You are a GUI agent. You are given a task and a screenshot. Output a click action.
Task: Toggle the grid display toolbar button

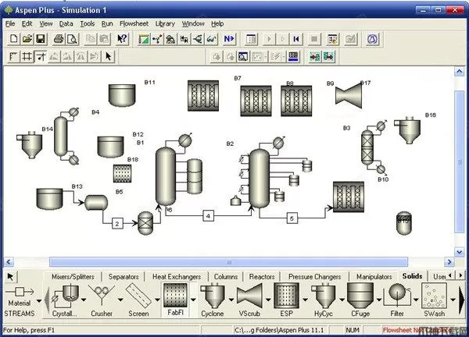(x=27, y=56)
